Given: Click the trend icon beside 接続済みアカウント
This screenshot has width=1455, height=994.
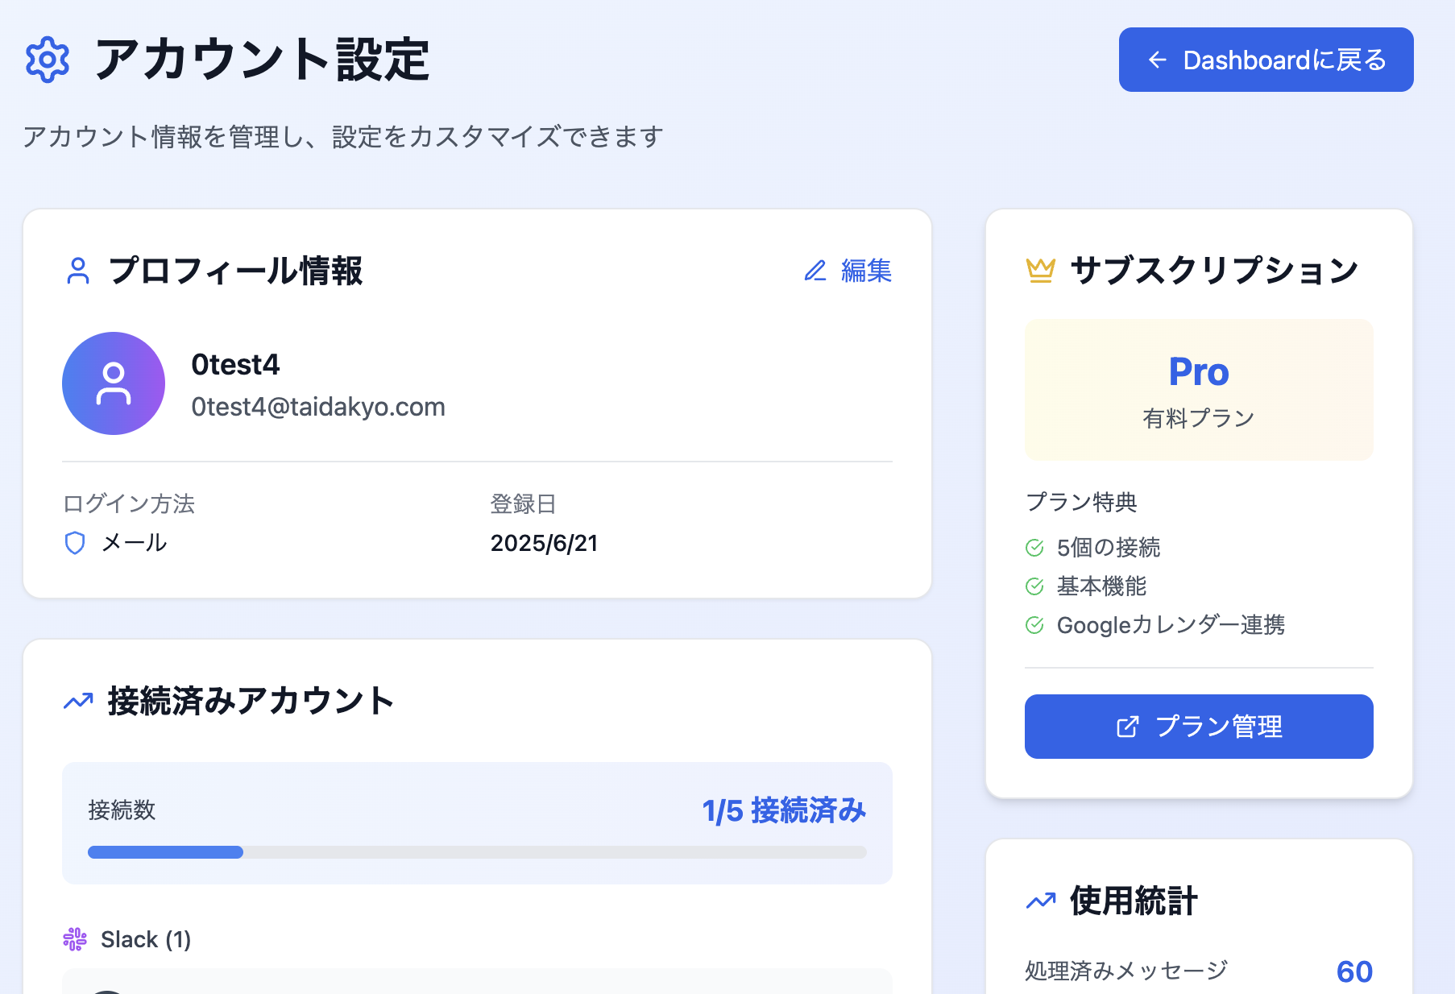Looking at the screenshot, I should [78, 702].
